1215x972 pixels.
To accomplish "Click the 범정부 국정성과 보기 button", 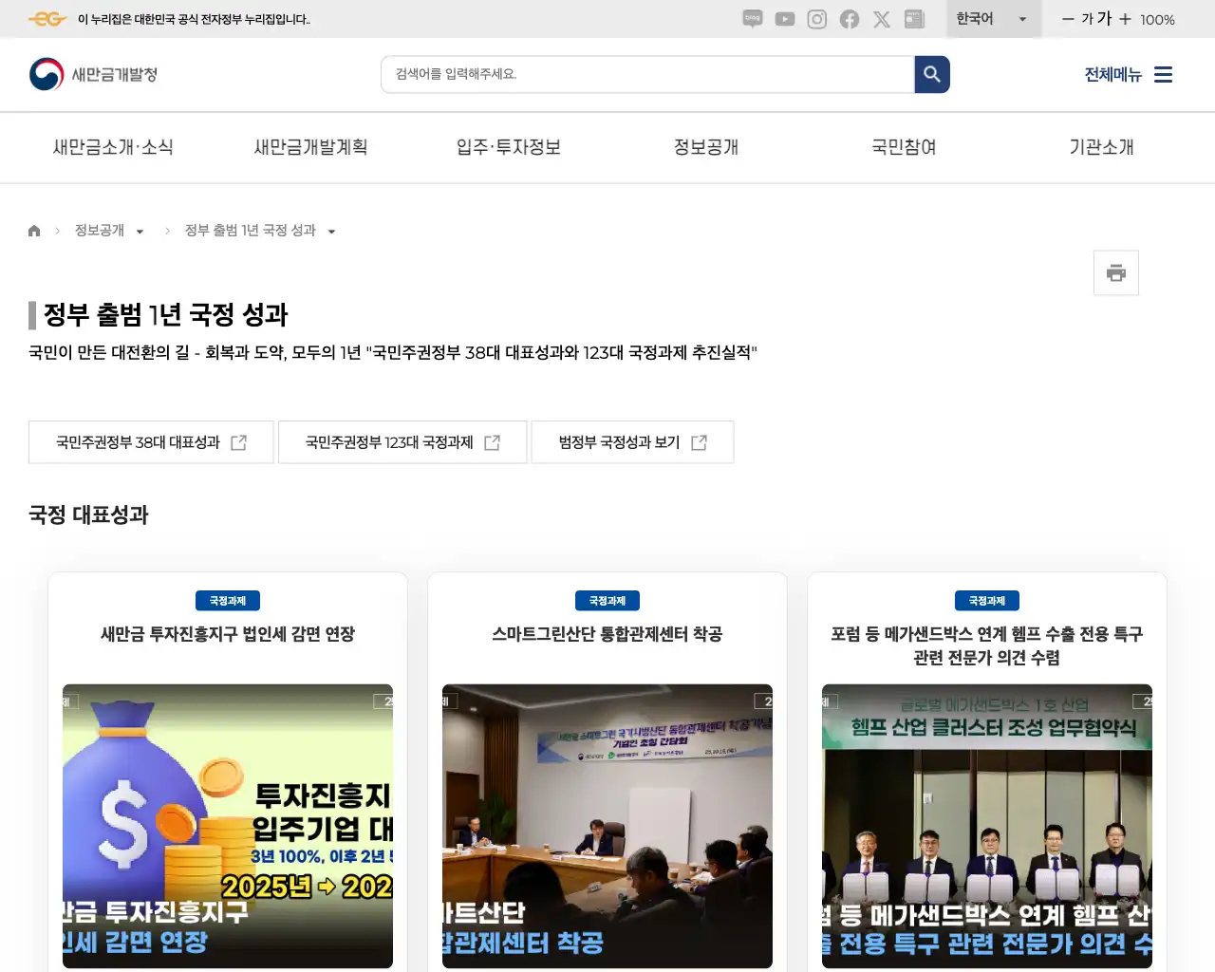I will pos(632,442).
